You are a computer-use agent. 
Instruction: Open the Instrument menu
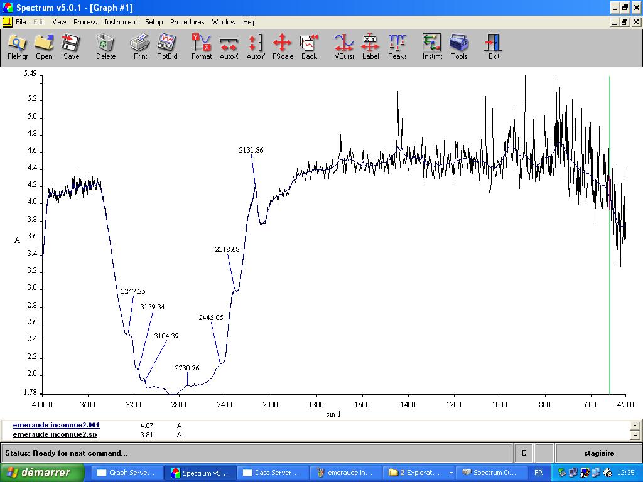tap(121, 22)
